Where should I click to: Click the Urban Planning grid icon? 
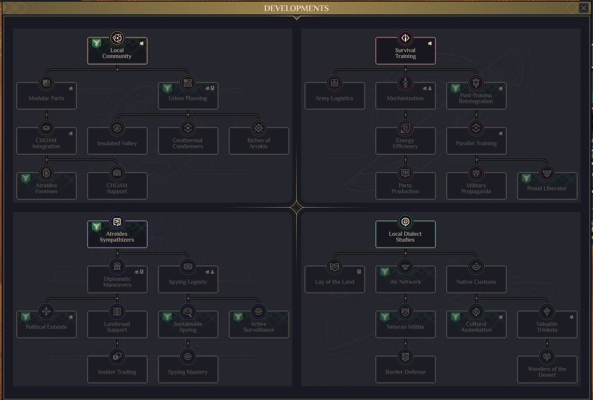pos(188,83)
